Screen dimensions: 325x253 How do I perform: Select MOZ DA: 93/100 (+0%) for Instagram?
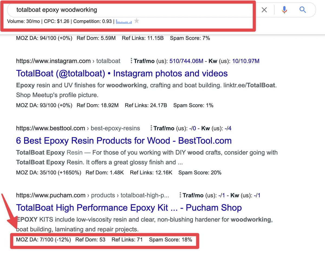(x=44, y=105)
